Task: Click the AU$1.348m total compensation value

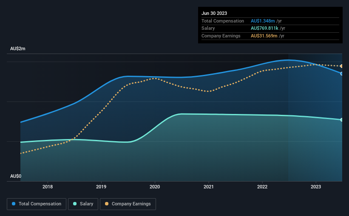Action: (263, 21)
